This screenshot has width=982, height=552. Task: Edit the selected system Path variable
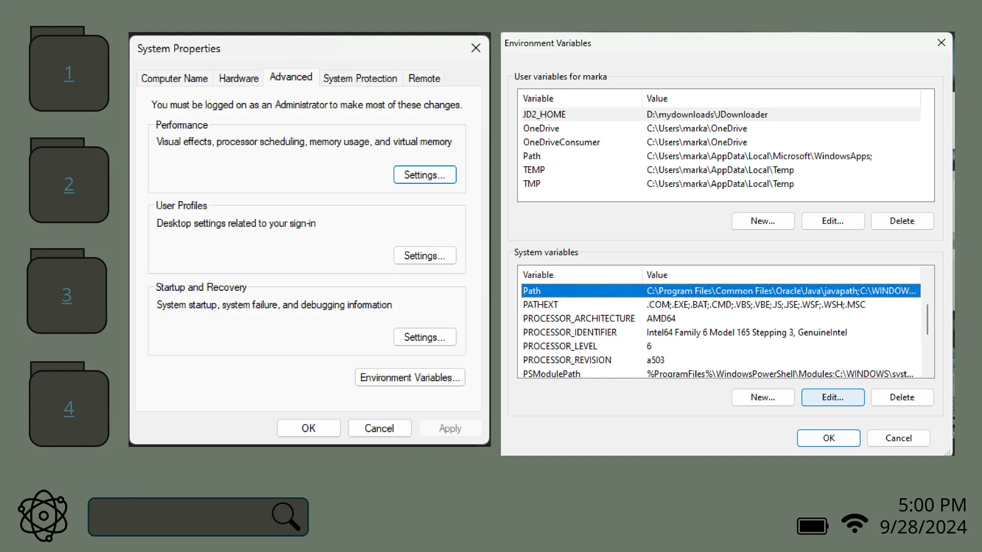[x=832, y=397]
